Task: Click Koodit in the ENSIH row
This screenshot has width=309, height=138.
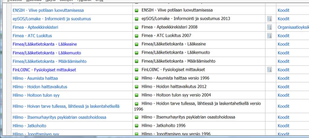Action: pos(283,10)
